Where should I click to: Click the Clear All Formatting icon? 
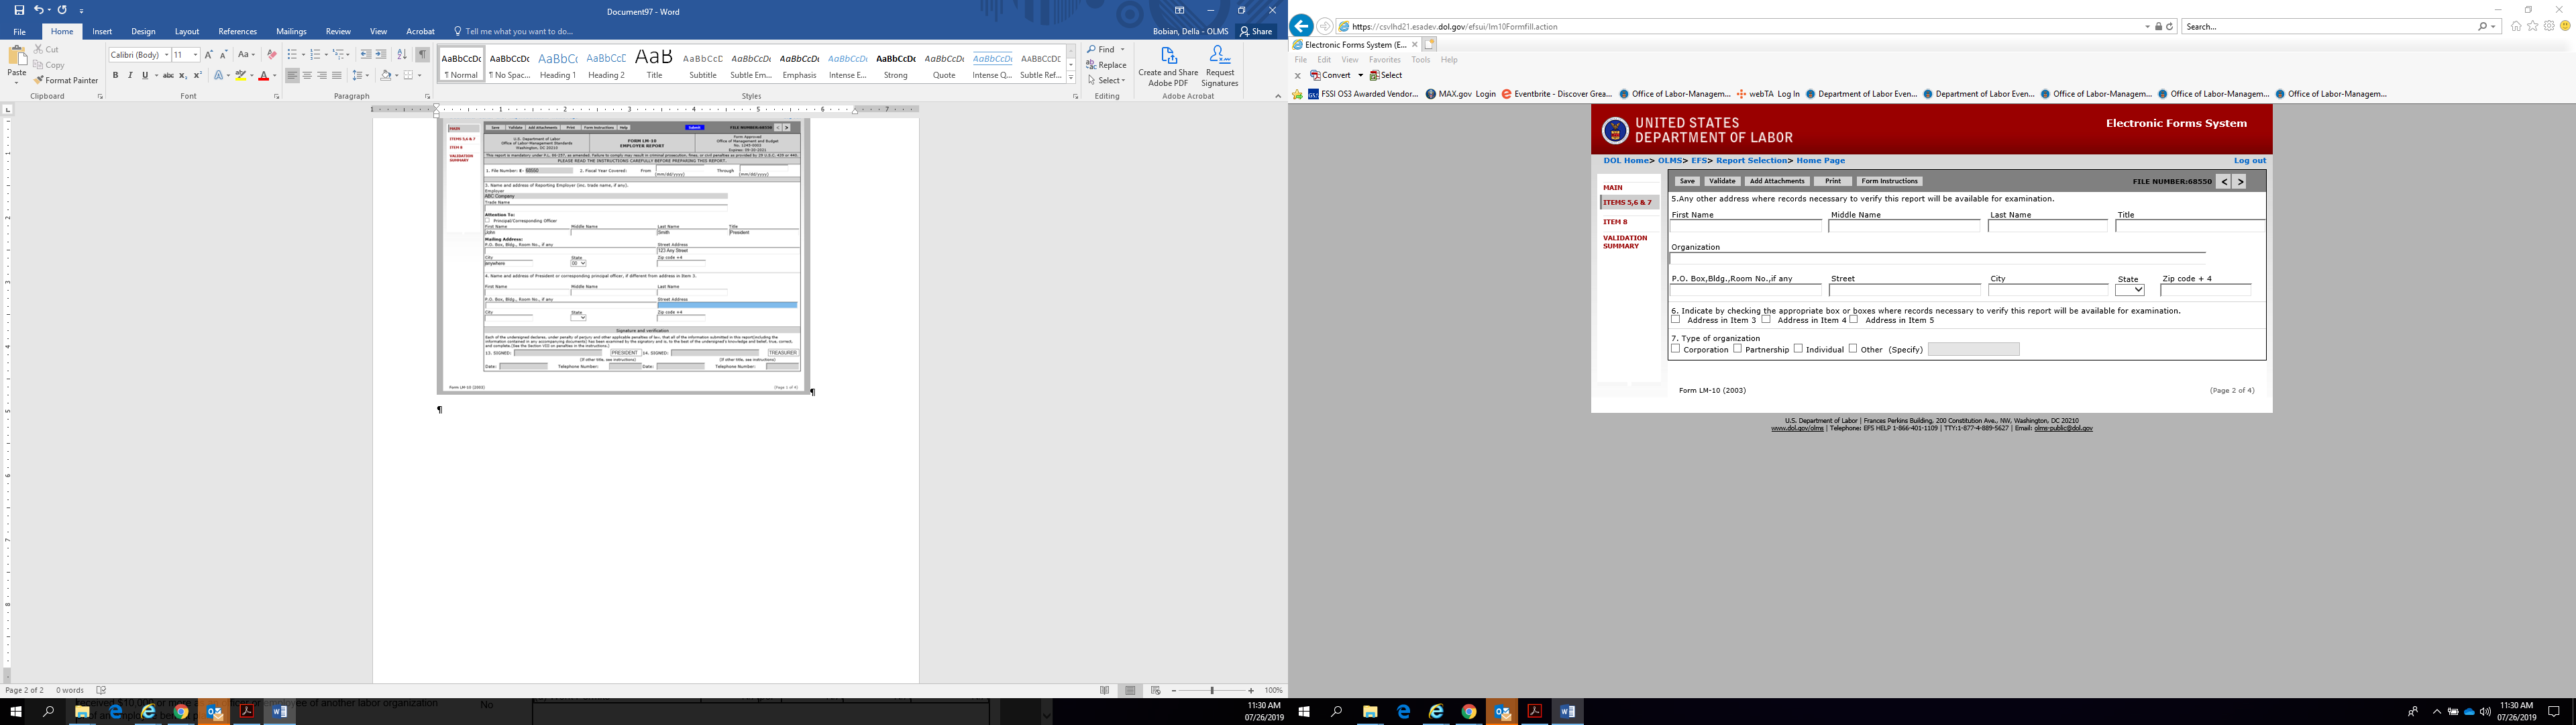(271, 54)
